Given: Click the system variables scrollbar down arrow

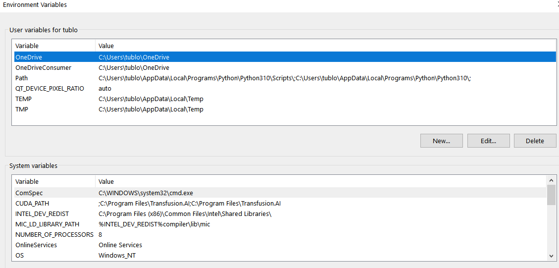Looking at the screenshot, I should point(551,256).
